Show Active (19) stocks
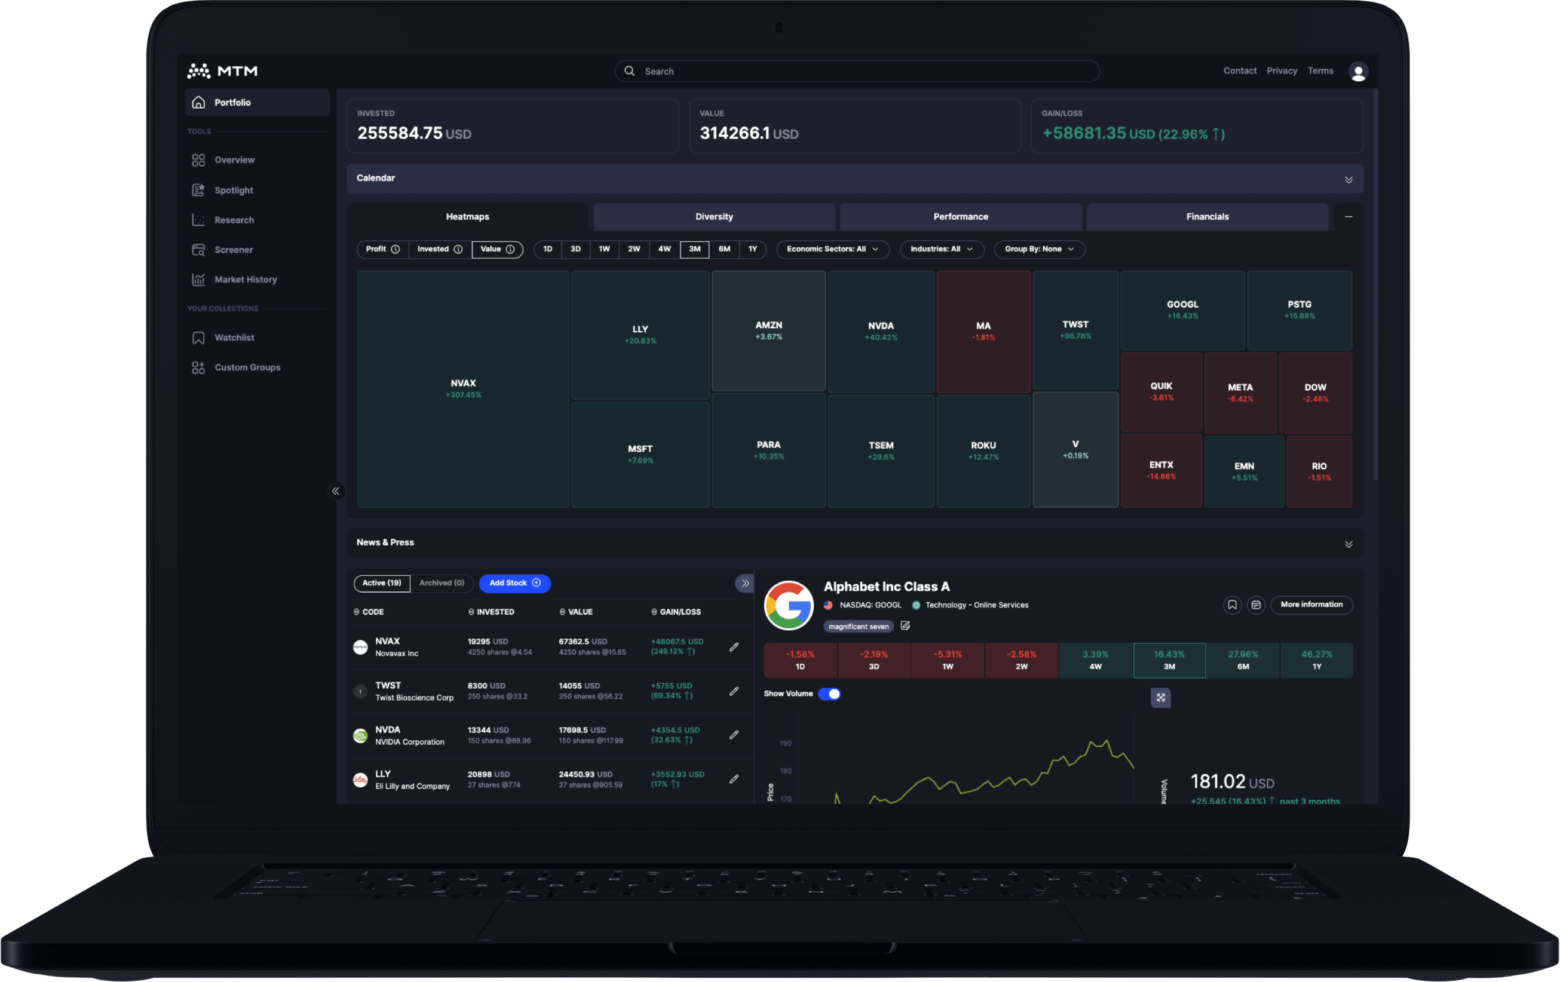The height and width of the screenshot is (982, 1560). pyautogui.click(x=382, y=584)
